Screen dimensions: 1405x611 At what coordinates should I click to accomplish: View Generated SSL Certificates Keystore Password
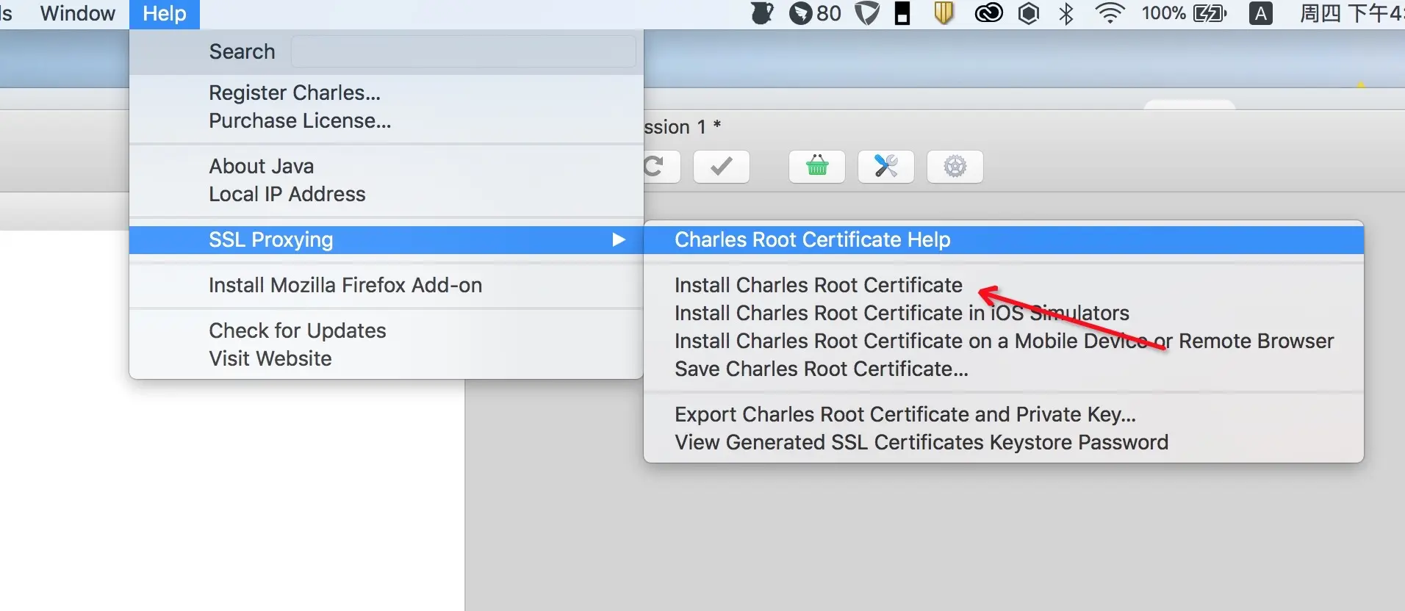[1004, 443]
